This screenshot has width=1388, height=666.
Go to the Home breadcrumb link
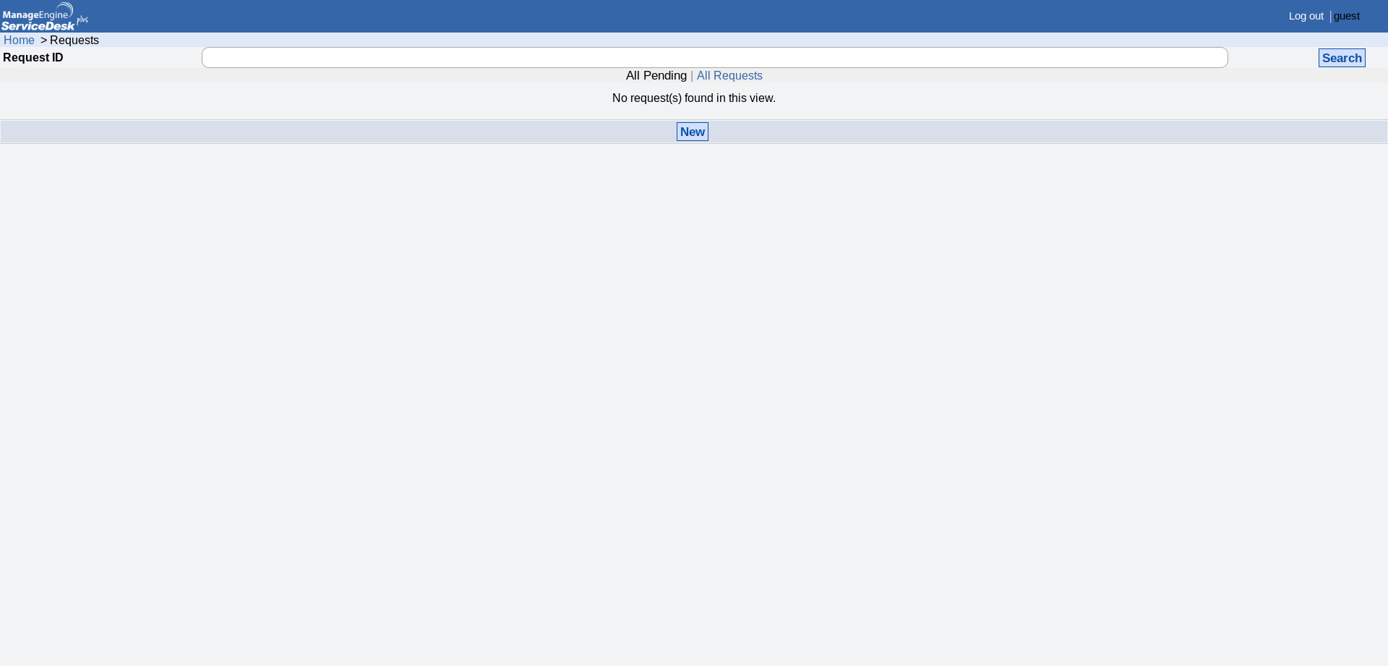click(19, 40)
